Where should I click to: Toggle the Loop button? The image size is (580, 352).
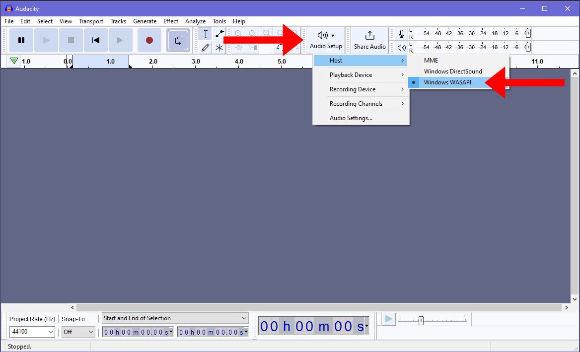pyautogui.click(x=178, y=40)
